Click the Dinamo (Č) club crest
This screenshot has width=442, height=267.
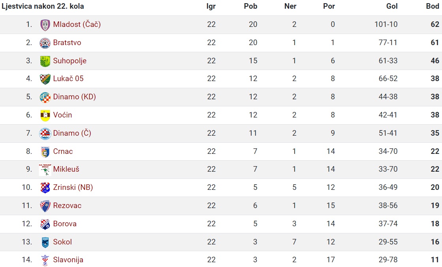tap(45, 134)
